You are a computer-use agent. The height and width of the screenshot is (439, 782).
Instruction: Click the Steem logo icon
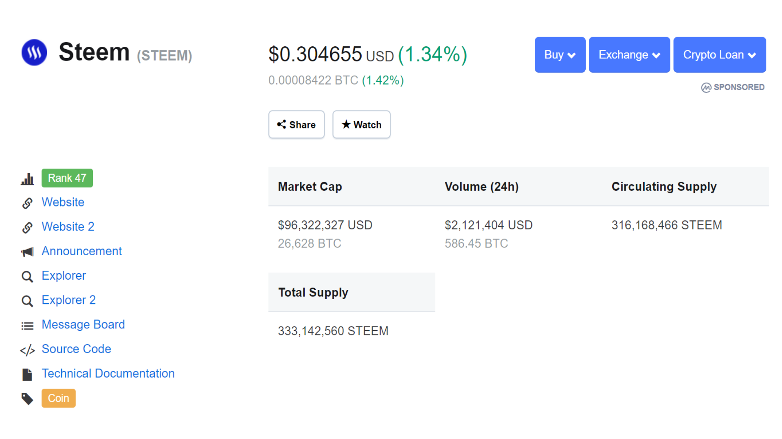(34, 52)
